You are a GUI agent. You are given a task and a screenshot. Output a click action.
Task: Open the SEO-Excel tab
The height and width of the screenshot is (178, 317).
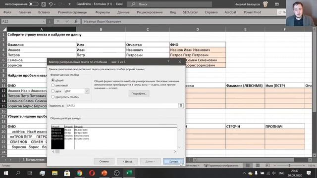pos(190,12)
